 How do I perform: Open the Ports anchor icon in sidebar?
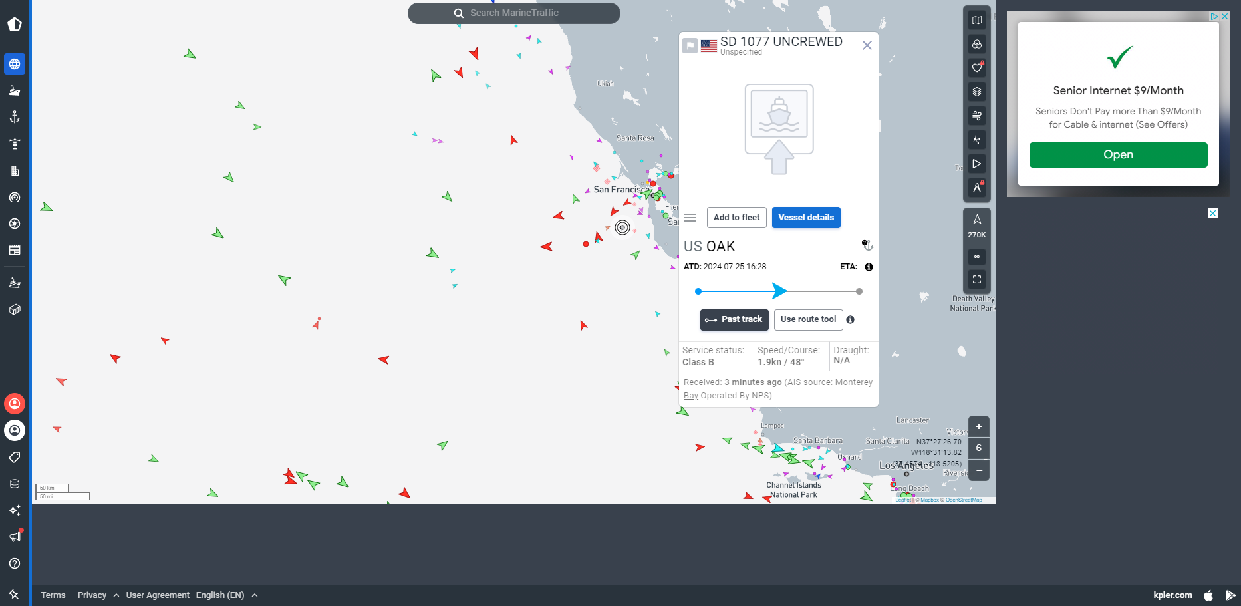point(15,117)
